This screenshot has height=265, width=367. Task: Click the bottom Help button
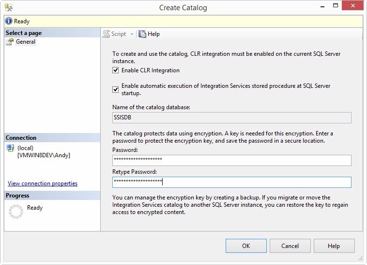pos(334,246)
